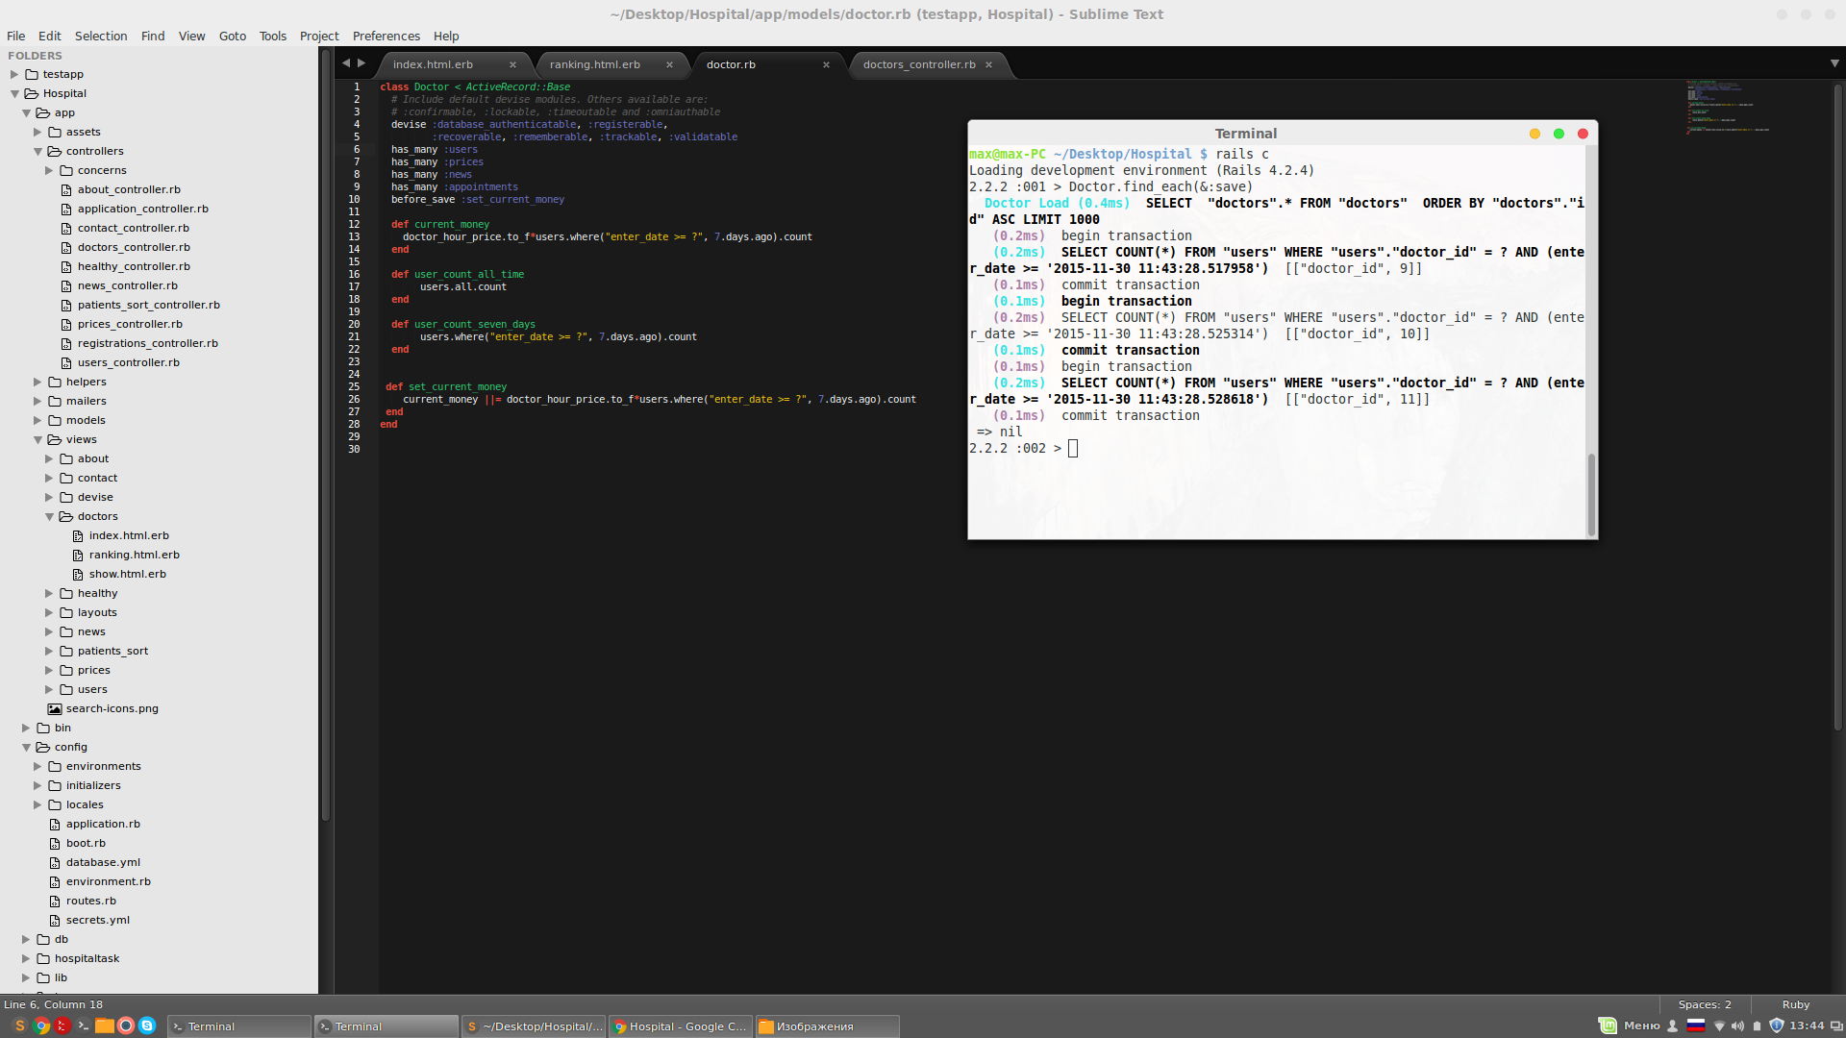Expand the helpers folder

pos(37,382)
